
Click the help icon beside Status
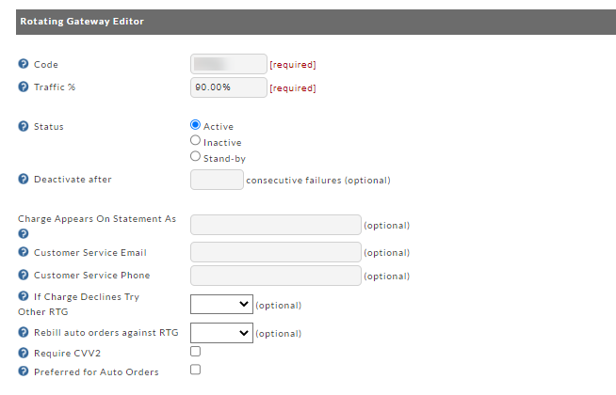(x=24, y=126)
